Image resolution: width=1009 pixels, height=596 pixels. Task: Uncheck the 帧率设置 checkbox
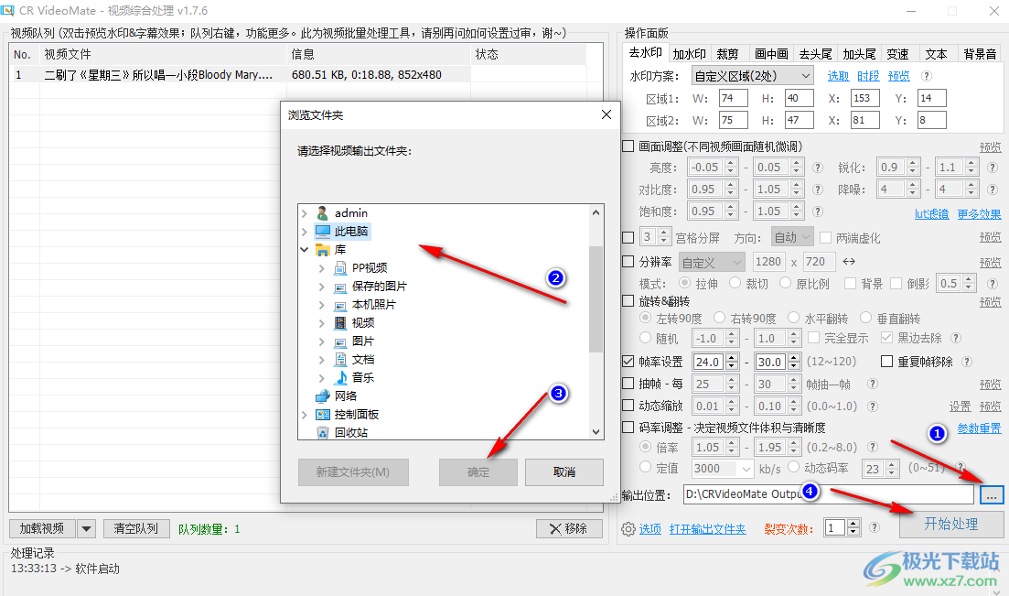pos(628,362)
